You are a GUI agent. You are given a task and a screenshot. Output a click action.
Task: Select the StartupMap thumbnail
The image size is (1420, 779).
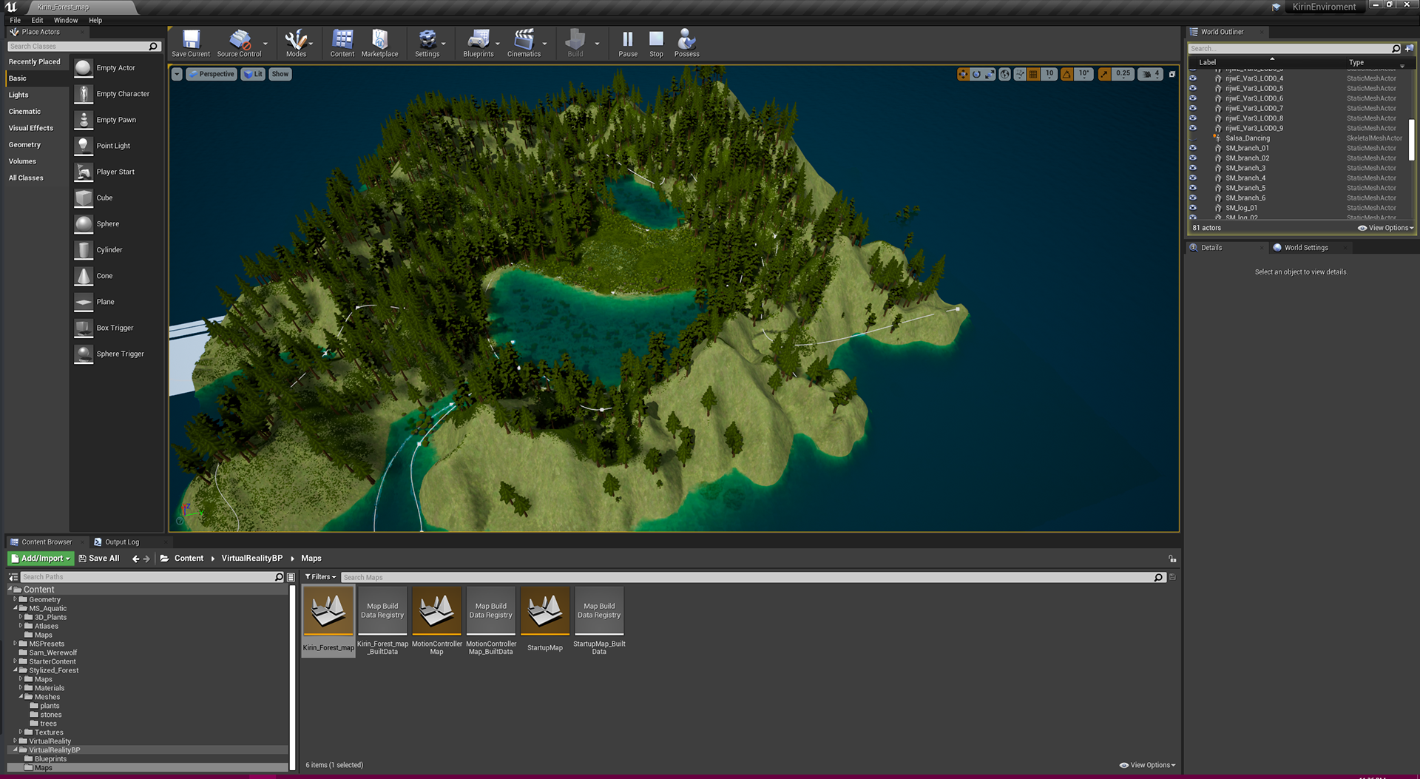545,613
